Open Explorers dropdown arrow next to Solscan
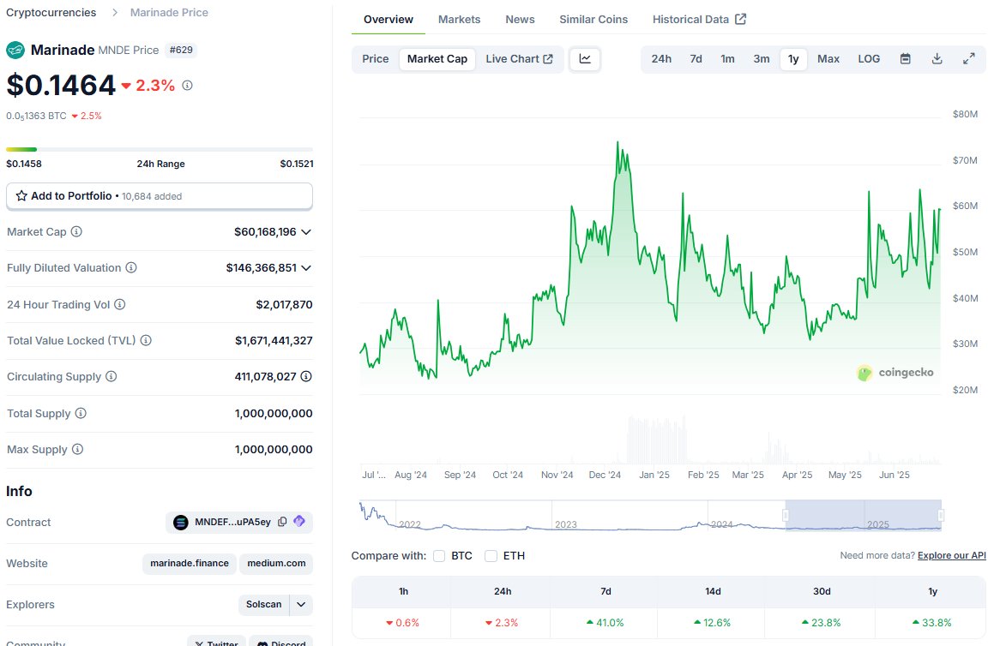The image size is (994, 646). pyautogui.click(x=301, y=605)
